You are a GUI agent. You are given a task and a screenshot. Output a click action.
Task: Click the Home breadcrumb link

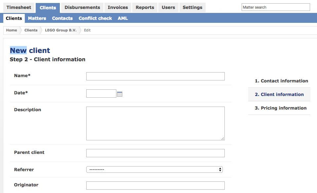pos(12,30)
